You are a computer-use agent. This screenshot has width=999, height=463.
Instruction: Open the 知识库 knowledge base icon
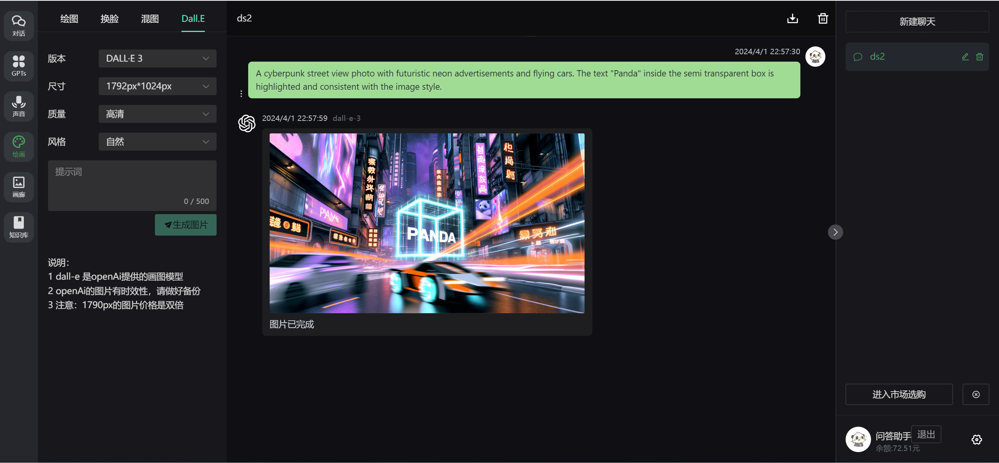[x=19, y=227]
